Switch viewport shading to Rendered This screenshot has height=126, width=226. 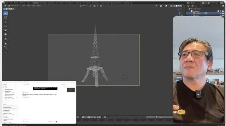pyautogui.click(x=181, y=6)
